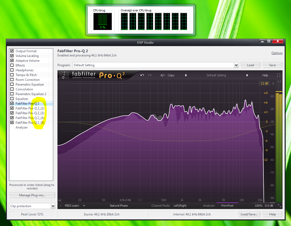Tick the Tempo & Pitch checkbox

pyautogui.click(x=12, y=75)
